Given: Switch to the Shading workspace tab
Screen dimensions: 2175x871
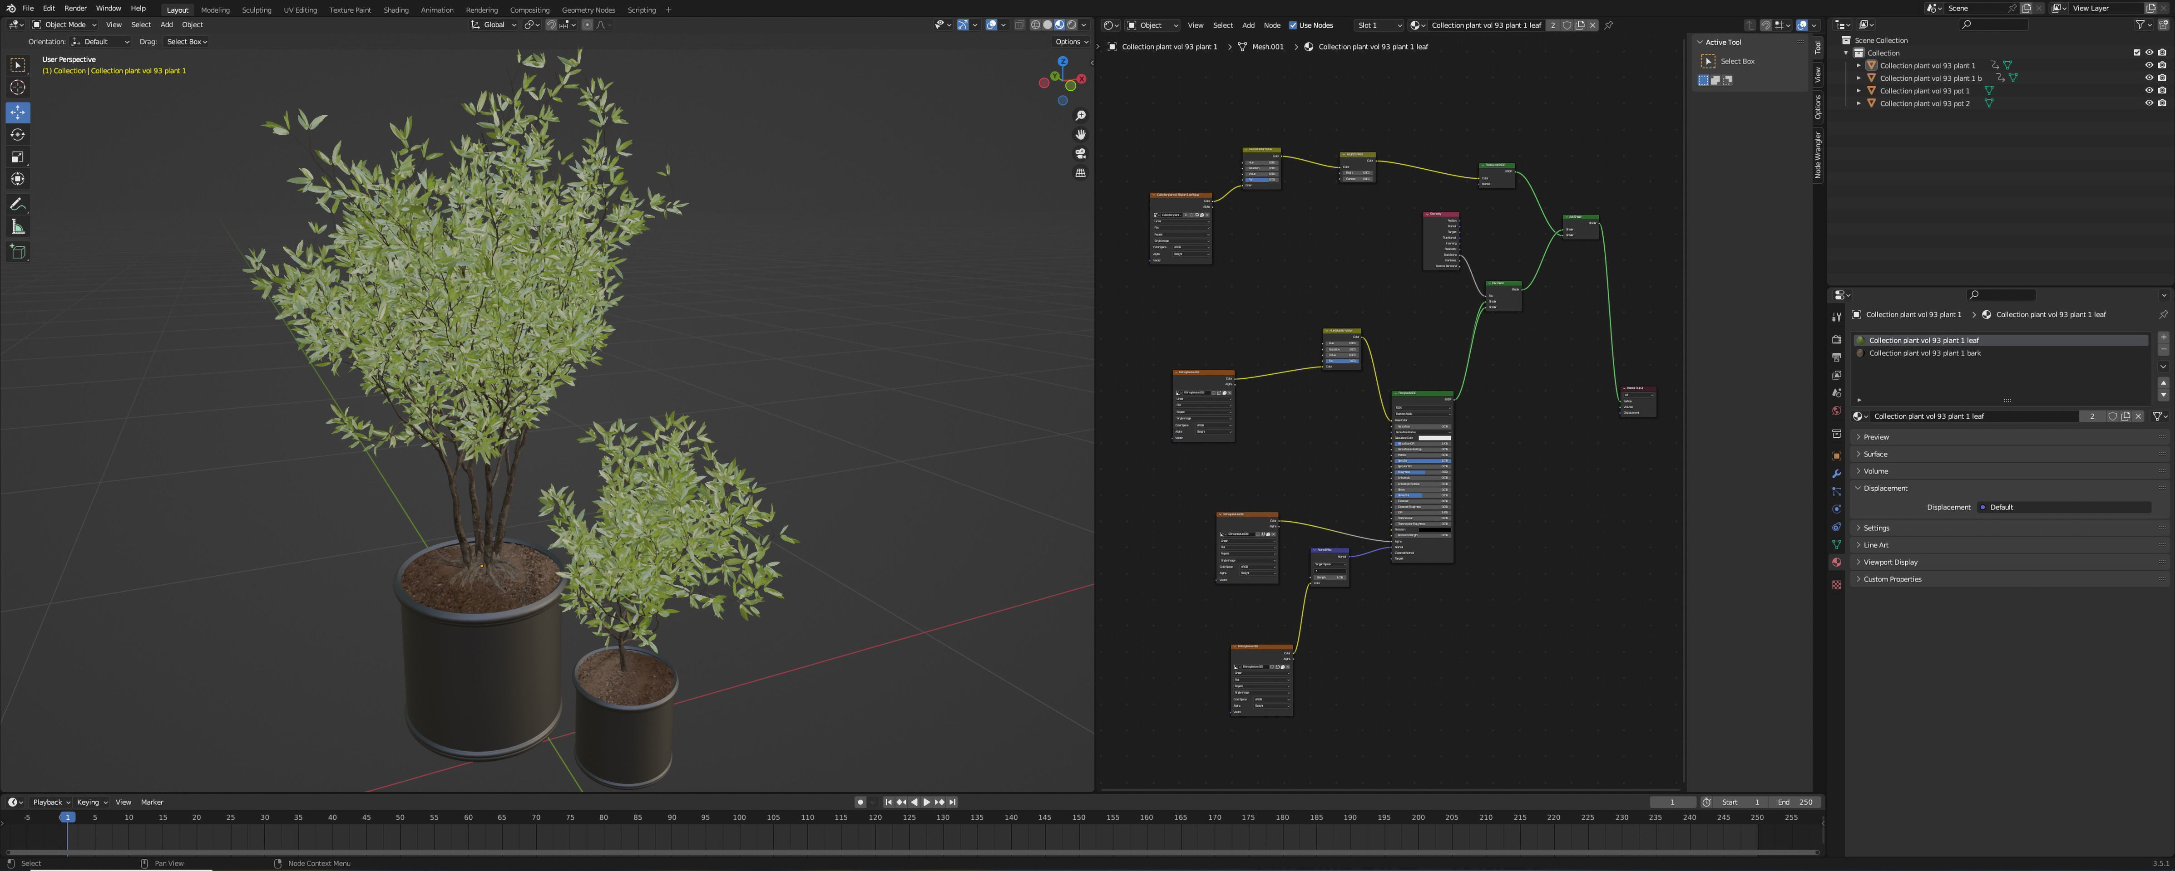Looking at the screenshot, I should coord(395,10).
